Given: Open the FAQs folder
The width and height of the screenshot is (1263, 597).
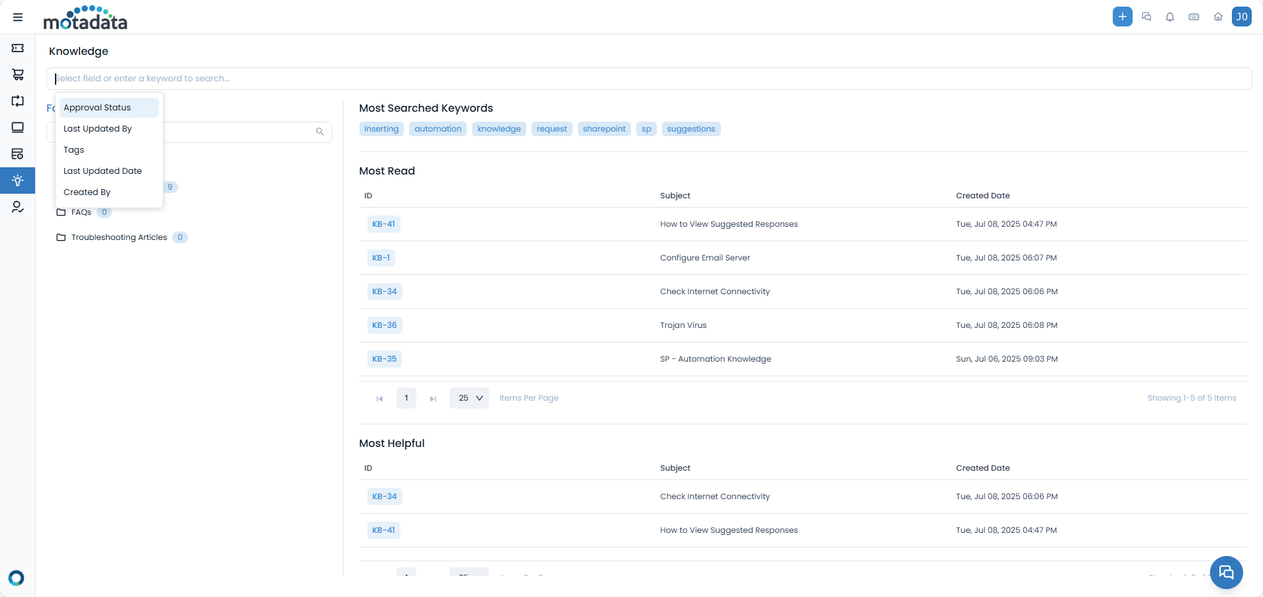Looking at the screenshot, I should (81, 212).
